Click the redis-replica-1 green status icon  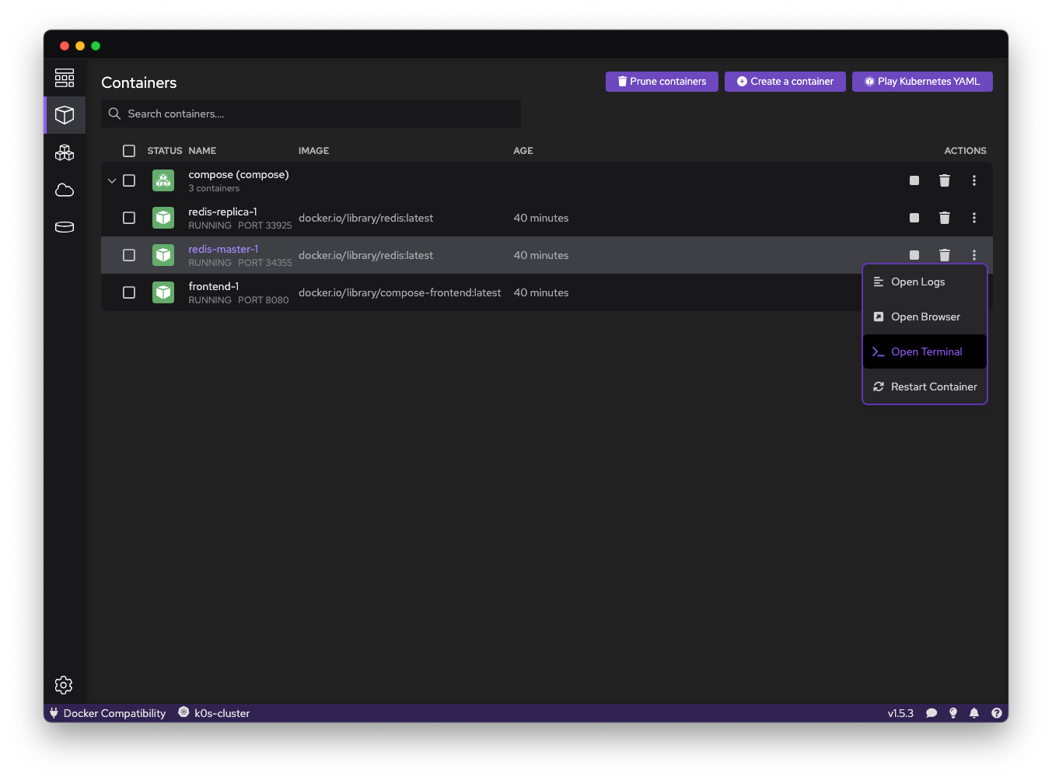pos(163,218)
